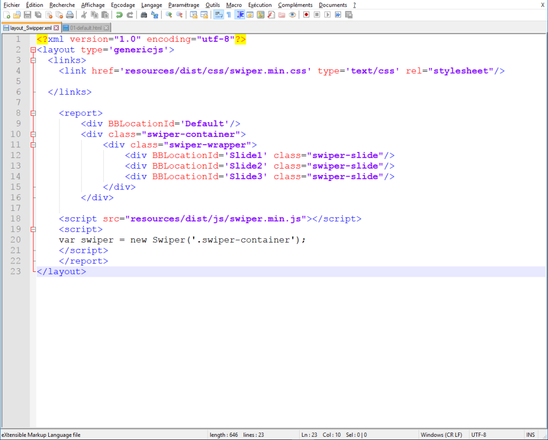Click Windows (CR LF) in status bar

click(x=442, y=435)
